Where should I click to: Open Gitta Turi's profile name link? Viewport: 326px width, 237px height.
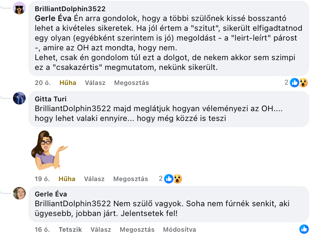(x=50, y=99)
